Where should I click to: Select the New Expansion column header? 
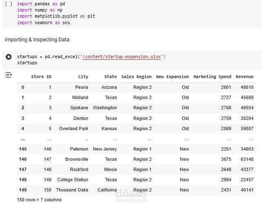tap(172, 77)
